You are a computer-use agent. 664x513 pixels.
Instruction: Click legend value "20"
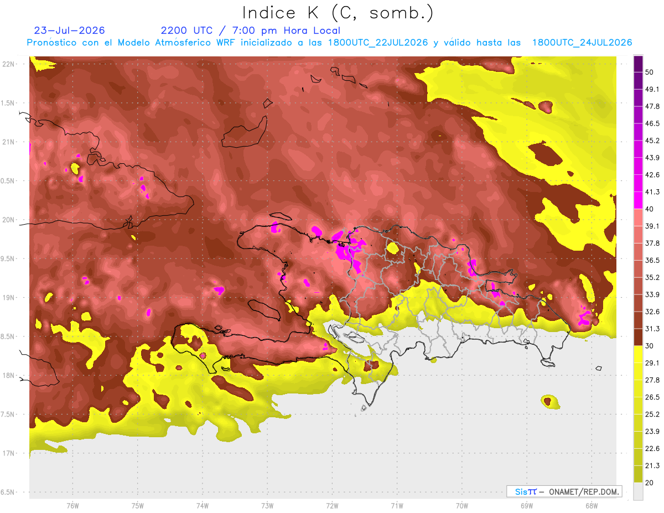[x=650, y=483]
